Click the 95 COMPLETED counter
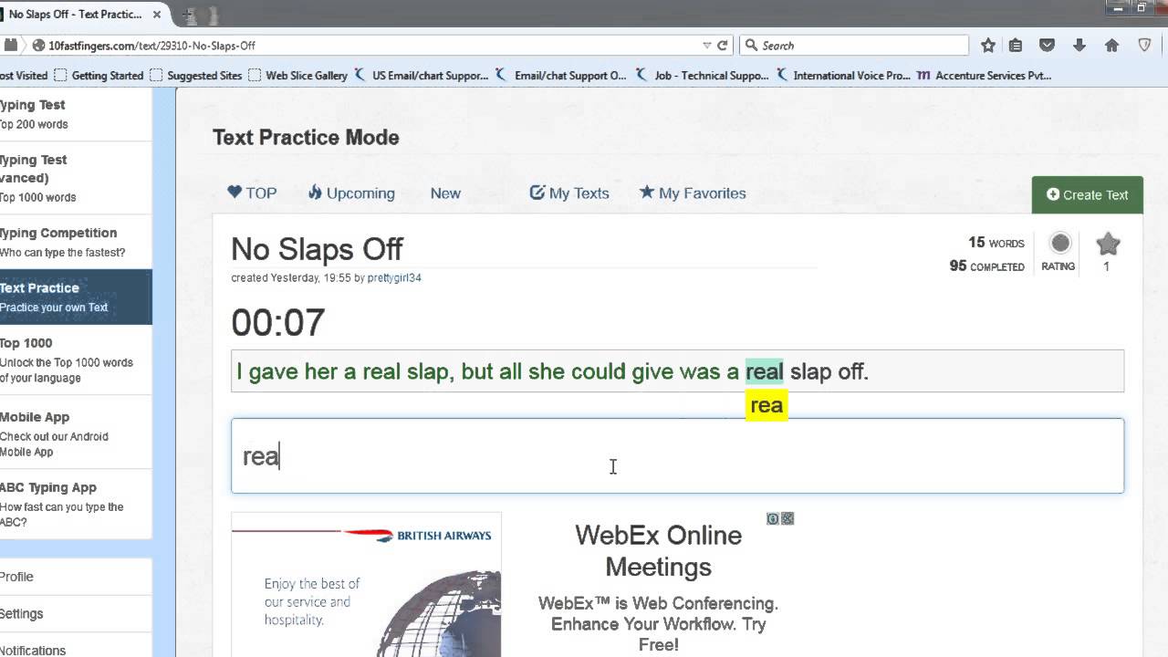1168x657 pixels. click(987, 266)
